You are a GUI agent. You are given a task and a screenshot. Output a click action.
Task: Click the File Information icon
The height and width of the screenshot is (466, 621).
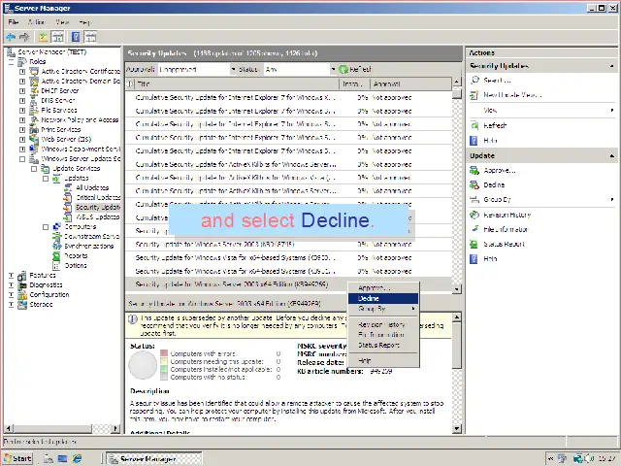474,229
